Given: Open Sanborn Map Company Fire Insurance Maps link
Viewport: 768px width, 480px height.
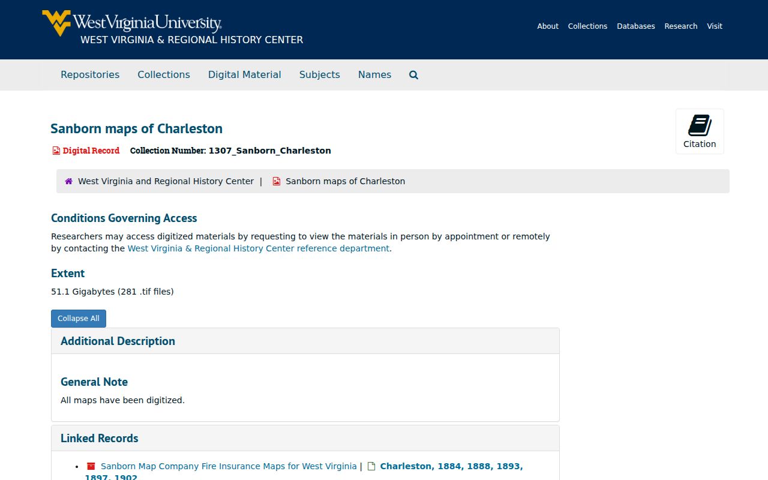Looking at the screenshot, I should (x=229, y=466).
